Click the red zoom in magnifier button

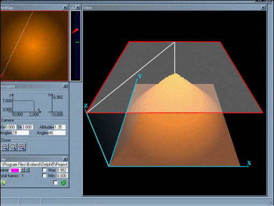22,147
